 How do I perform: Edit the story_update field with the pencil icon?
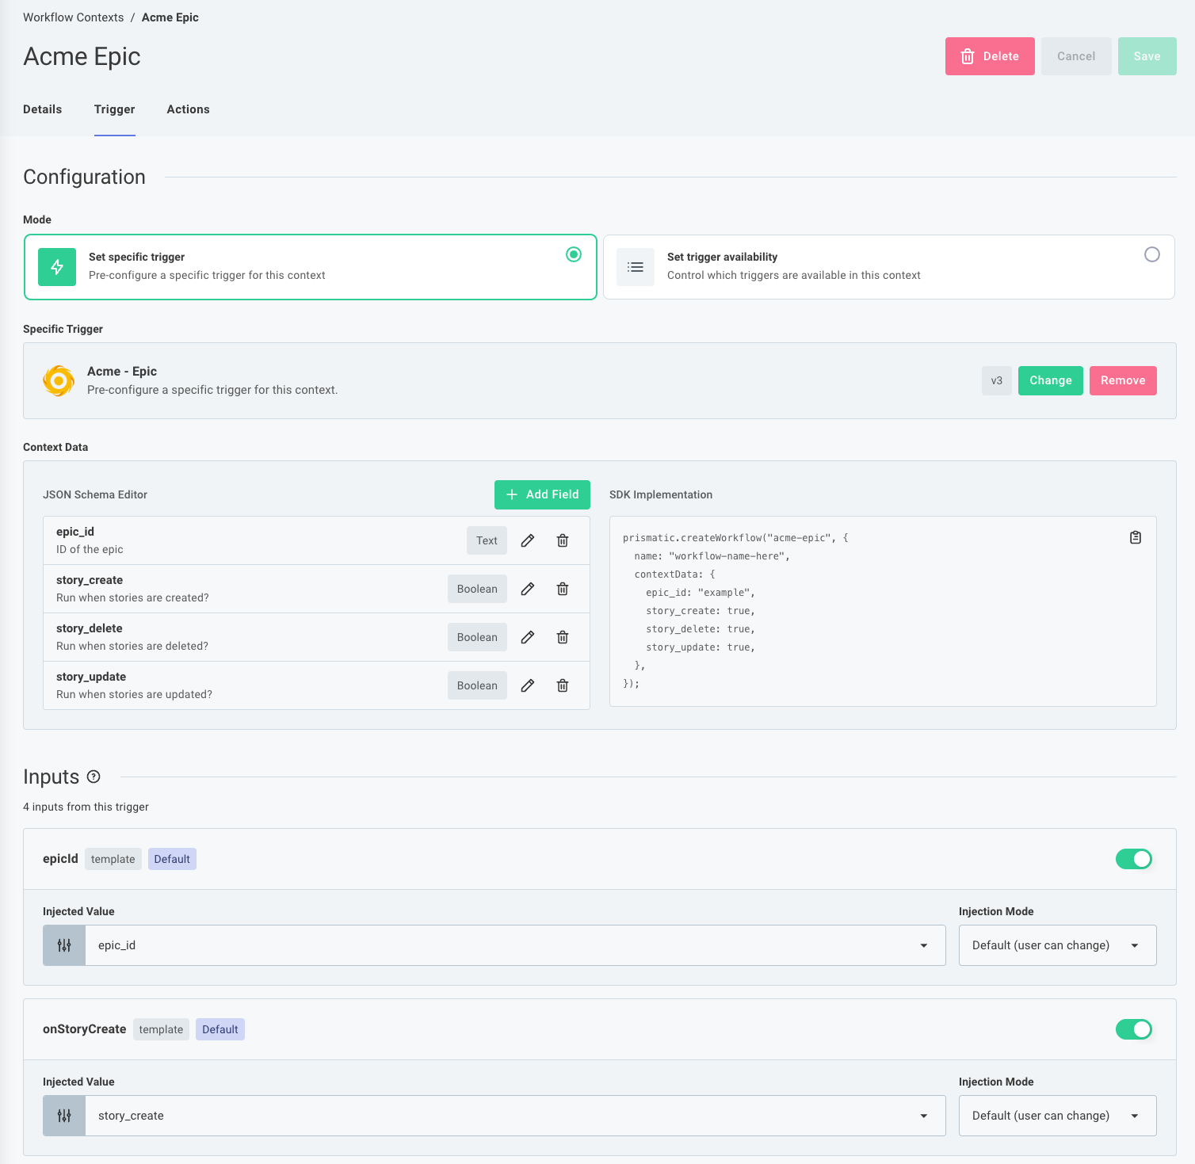point(528,685)
